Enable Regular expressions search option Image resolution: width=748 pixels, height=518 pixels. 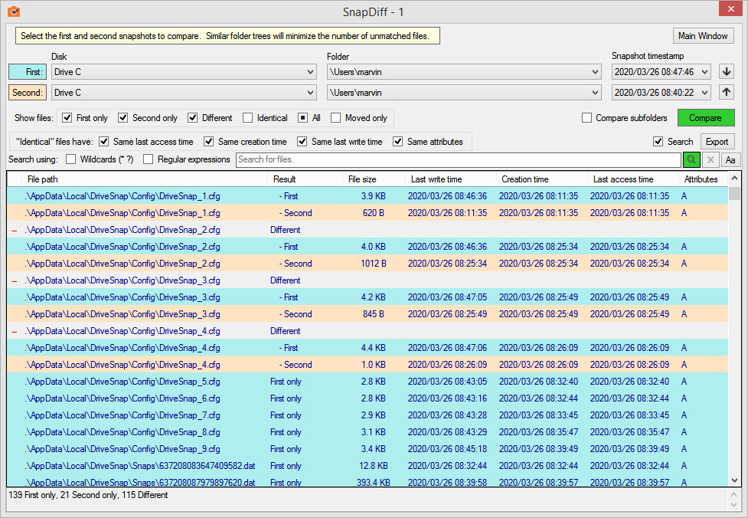[x=149, y=159]
